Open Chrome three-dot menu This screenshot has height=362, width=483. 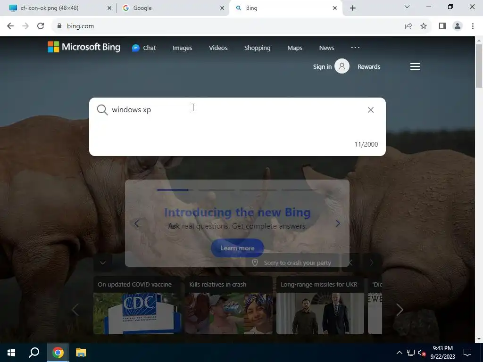click(473, 26)
